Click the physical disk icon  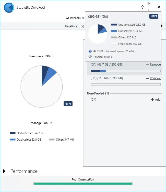point(90,57)
